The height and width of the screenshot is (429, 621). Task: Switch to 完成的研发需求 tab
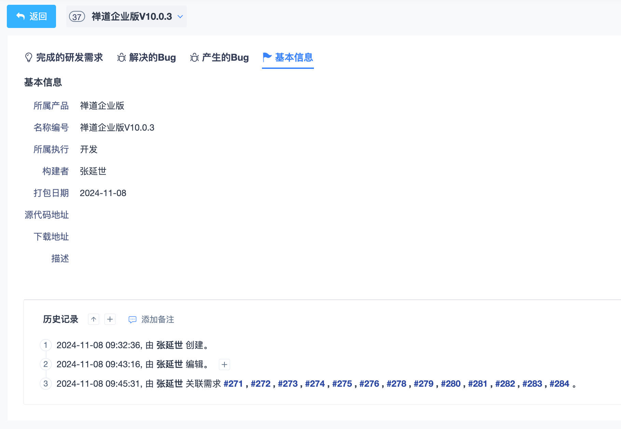[x=64, y=57]
